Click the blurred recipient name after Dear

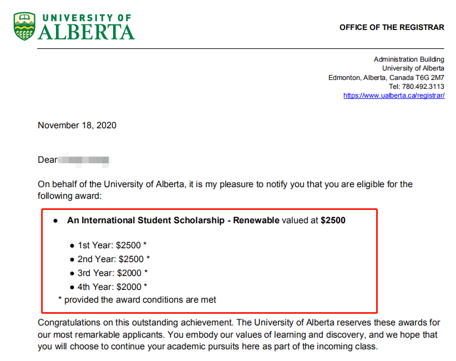(85, 160)
